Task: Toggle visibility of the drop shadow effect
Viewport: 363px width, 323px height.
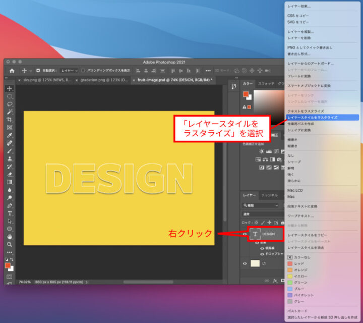Action: (262, 254)
